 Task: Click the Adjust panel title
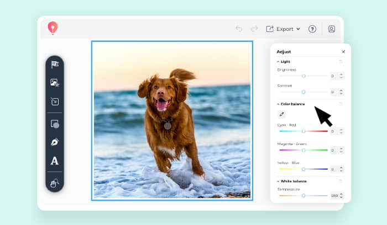284,52
